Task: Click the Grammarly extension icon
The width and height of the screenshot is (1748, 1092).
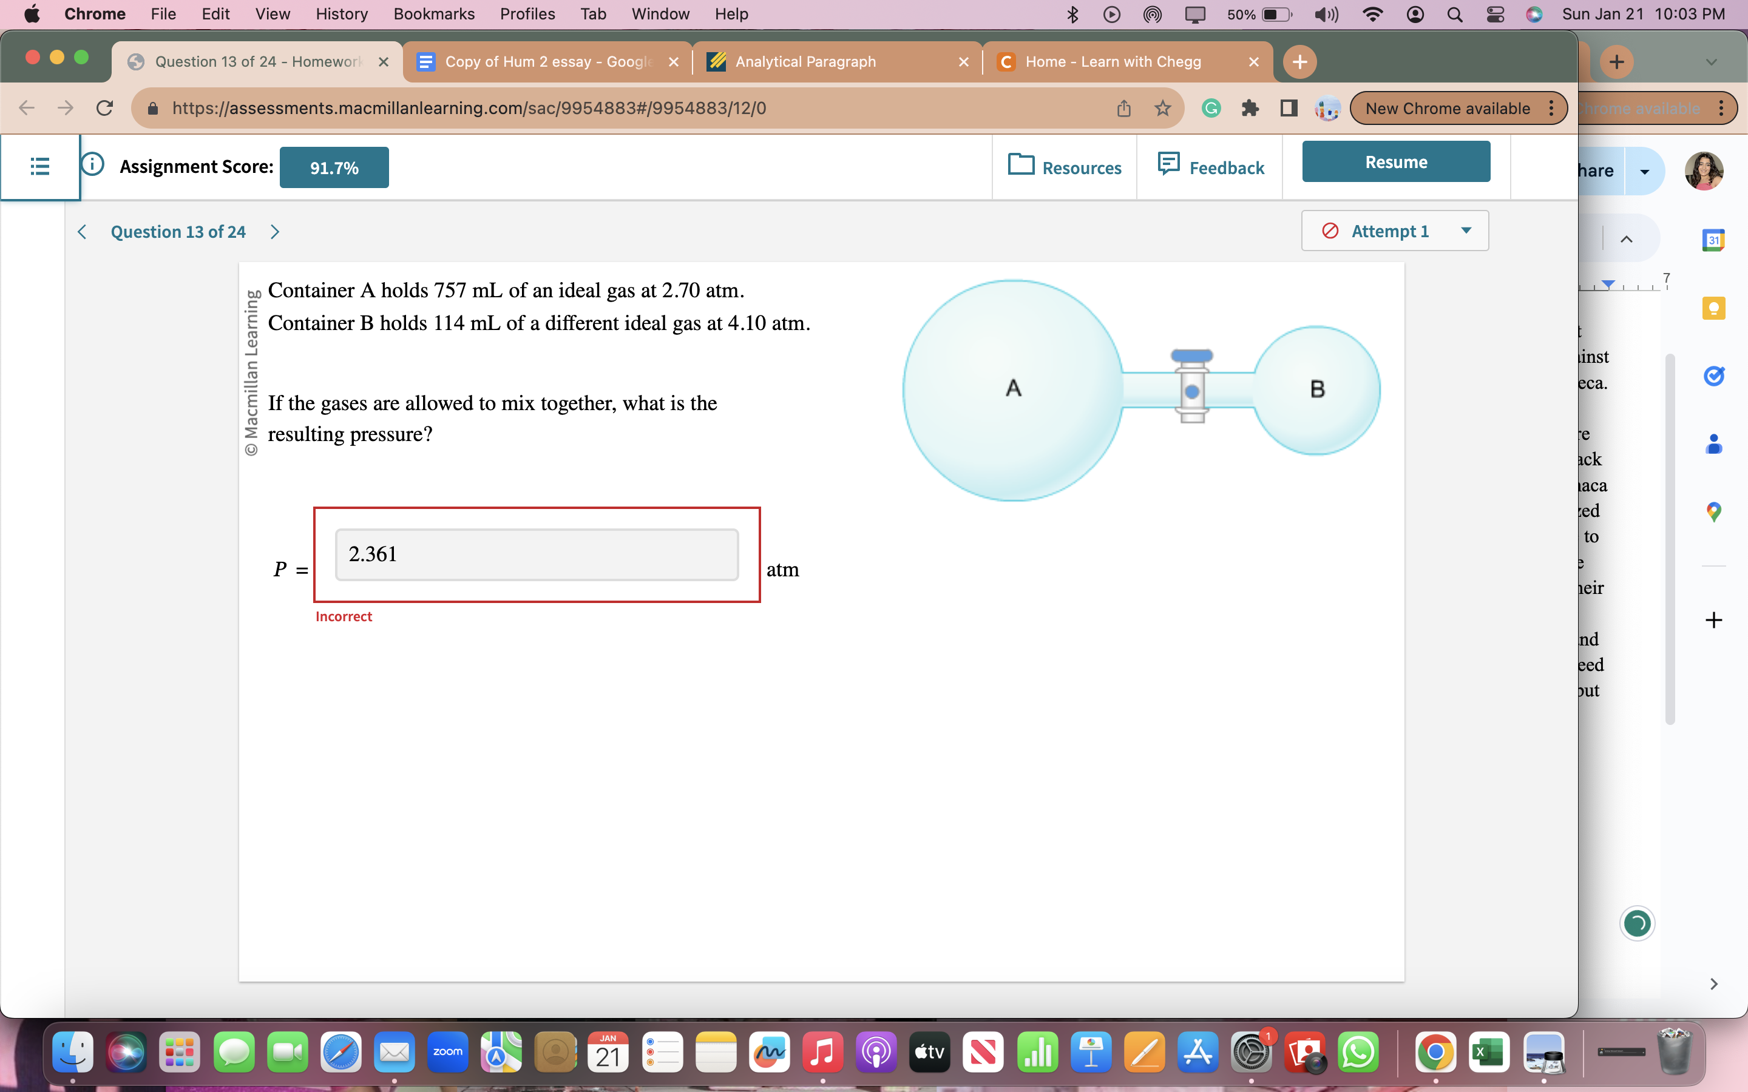Action: pos(1211,108)
